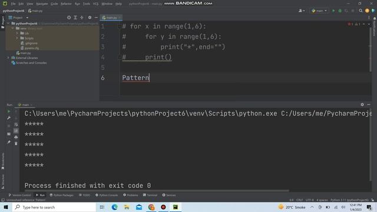This screenshot has width=377, height=212.
Task: Start debugging with the bug icon
Action: tap(340, 11)
